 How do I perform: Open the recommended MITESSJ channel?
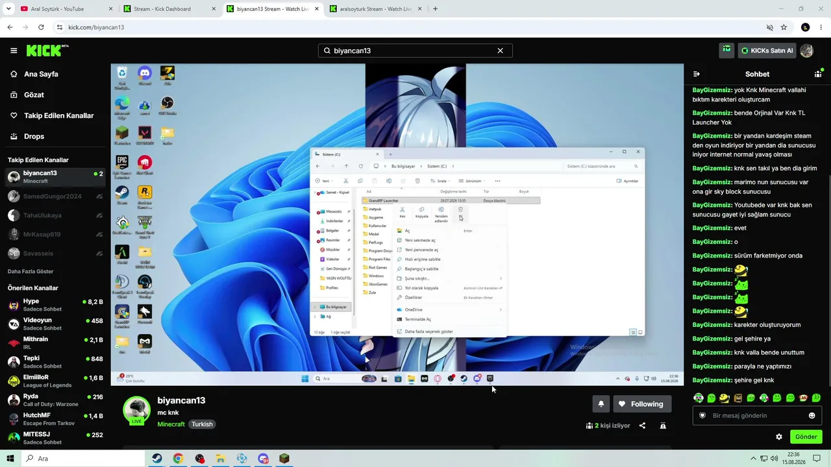tap(55, 438)
